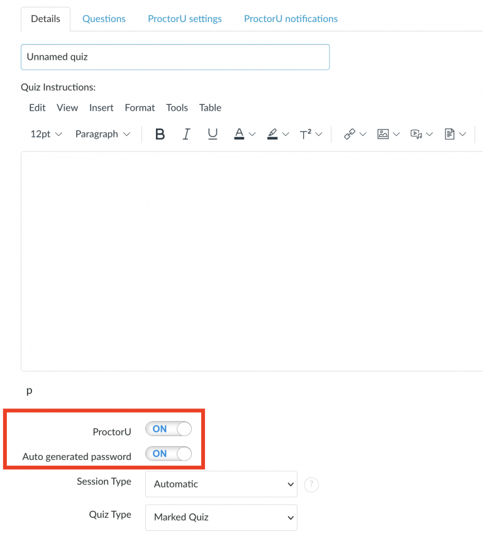The width and height of the screenshot is (483, 536).
Task: Click the Italic formatting icon
Action: point(186,134)
